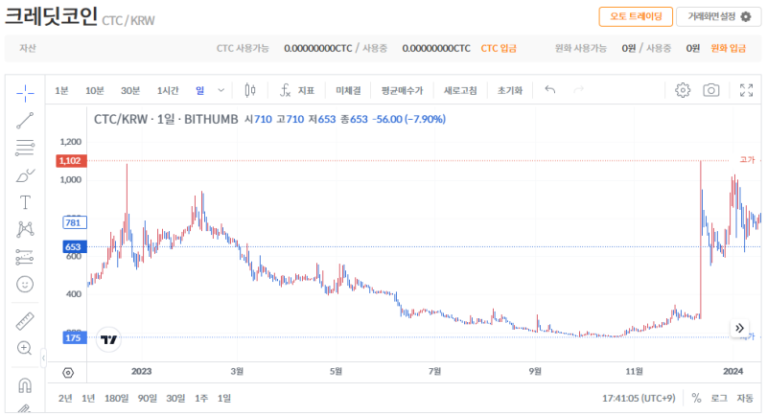Click the CTC 입금 link
This screenshot has height=416, width=767.
499,48
